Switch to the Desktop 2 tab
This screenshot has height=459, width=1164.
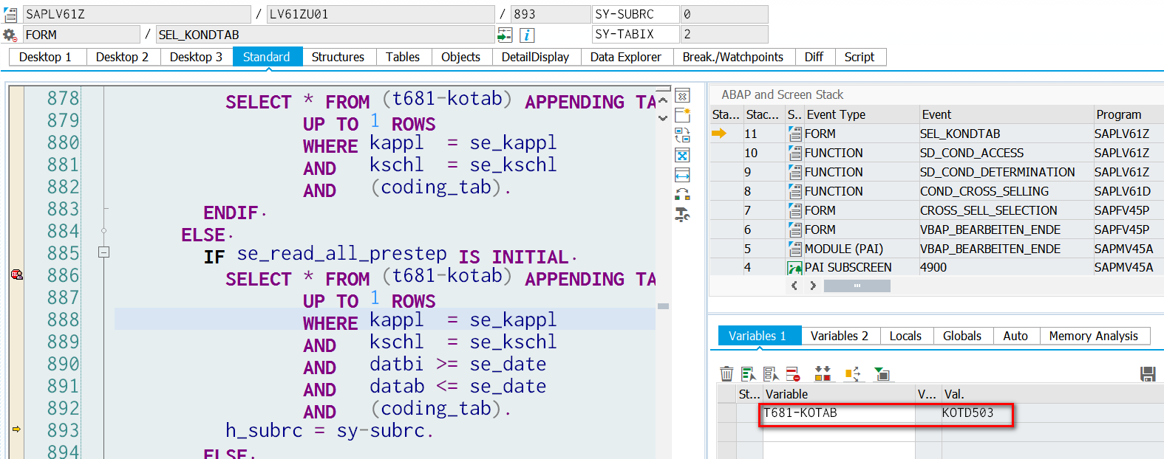[x=123, y=57]
